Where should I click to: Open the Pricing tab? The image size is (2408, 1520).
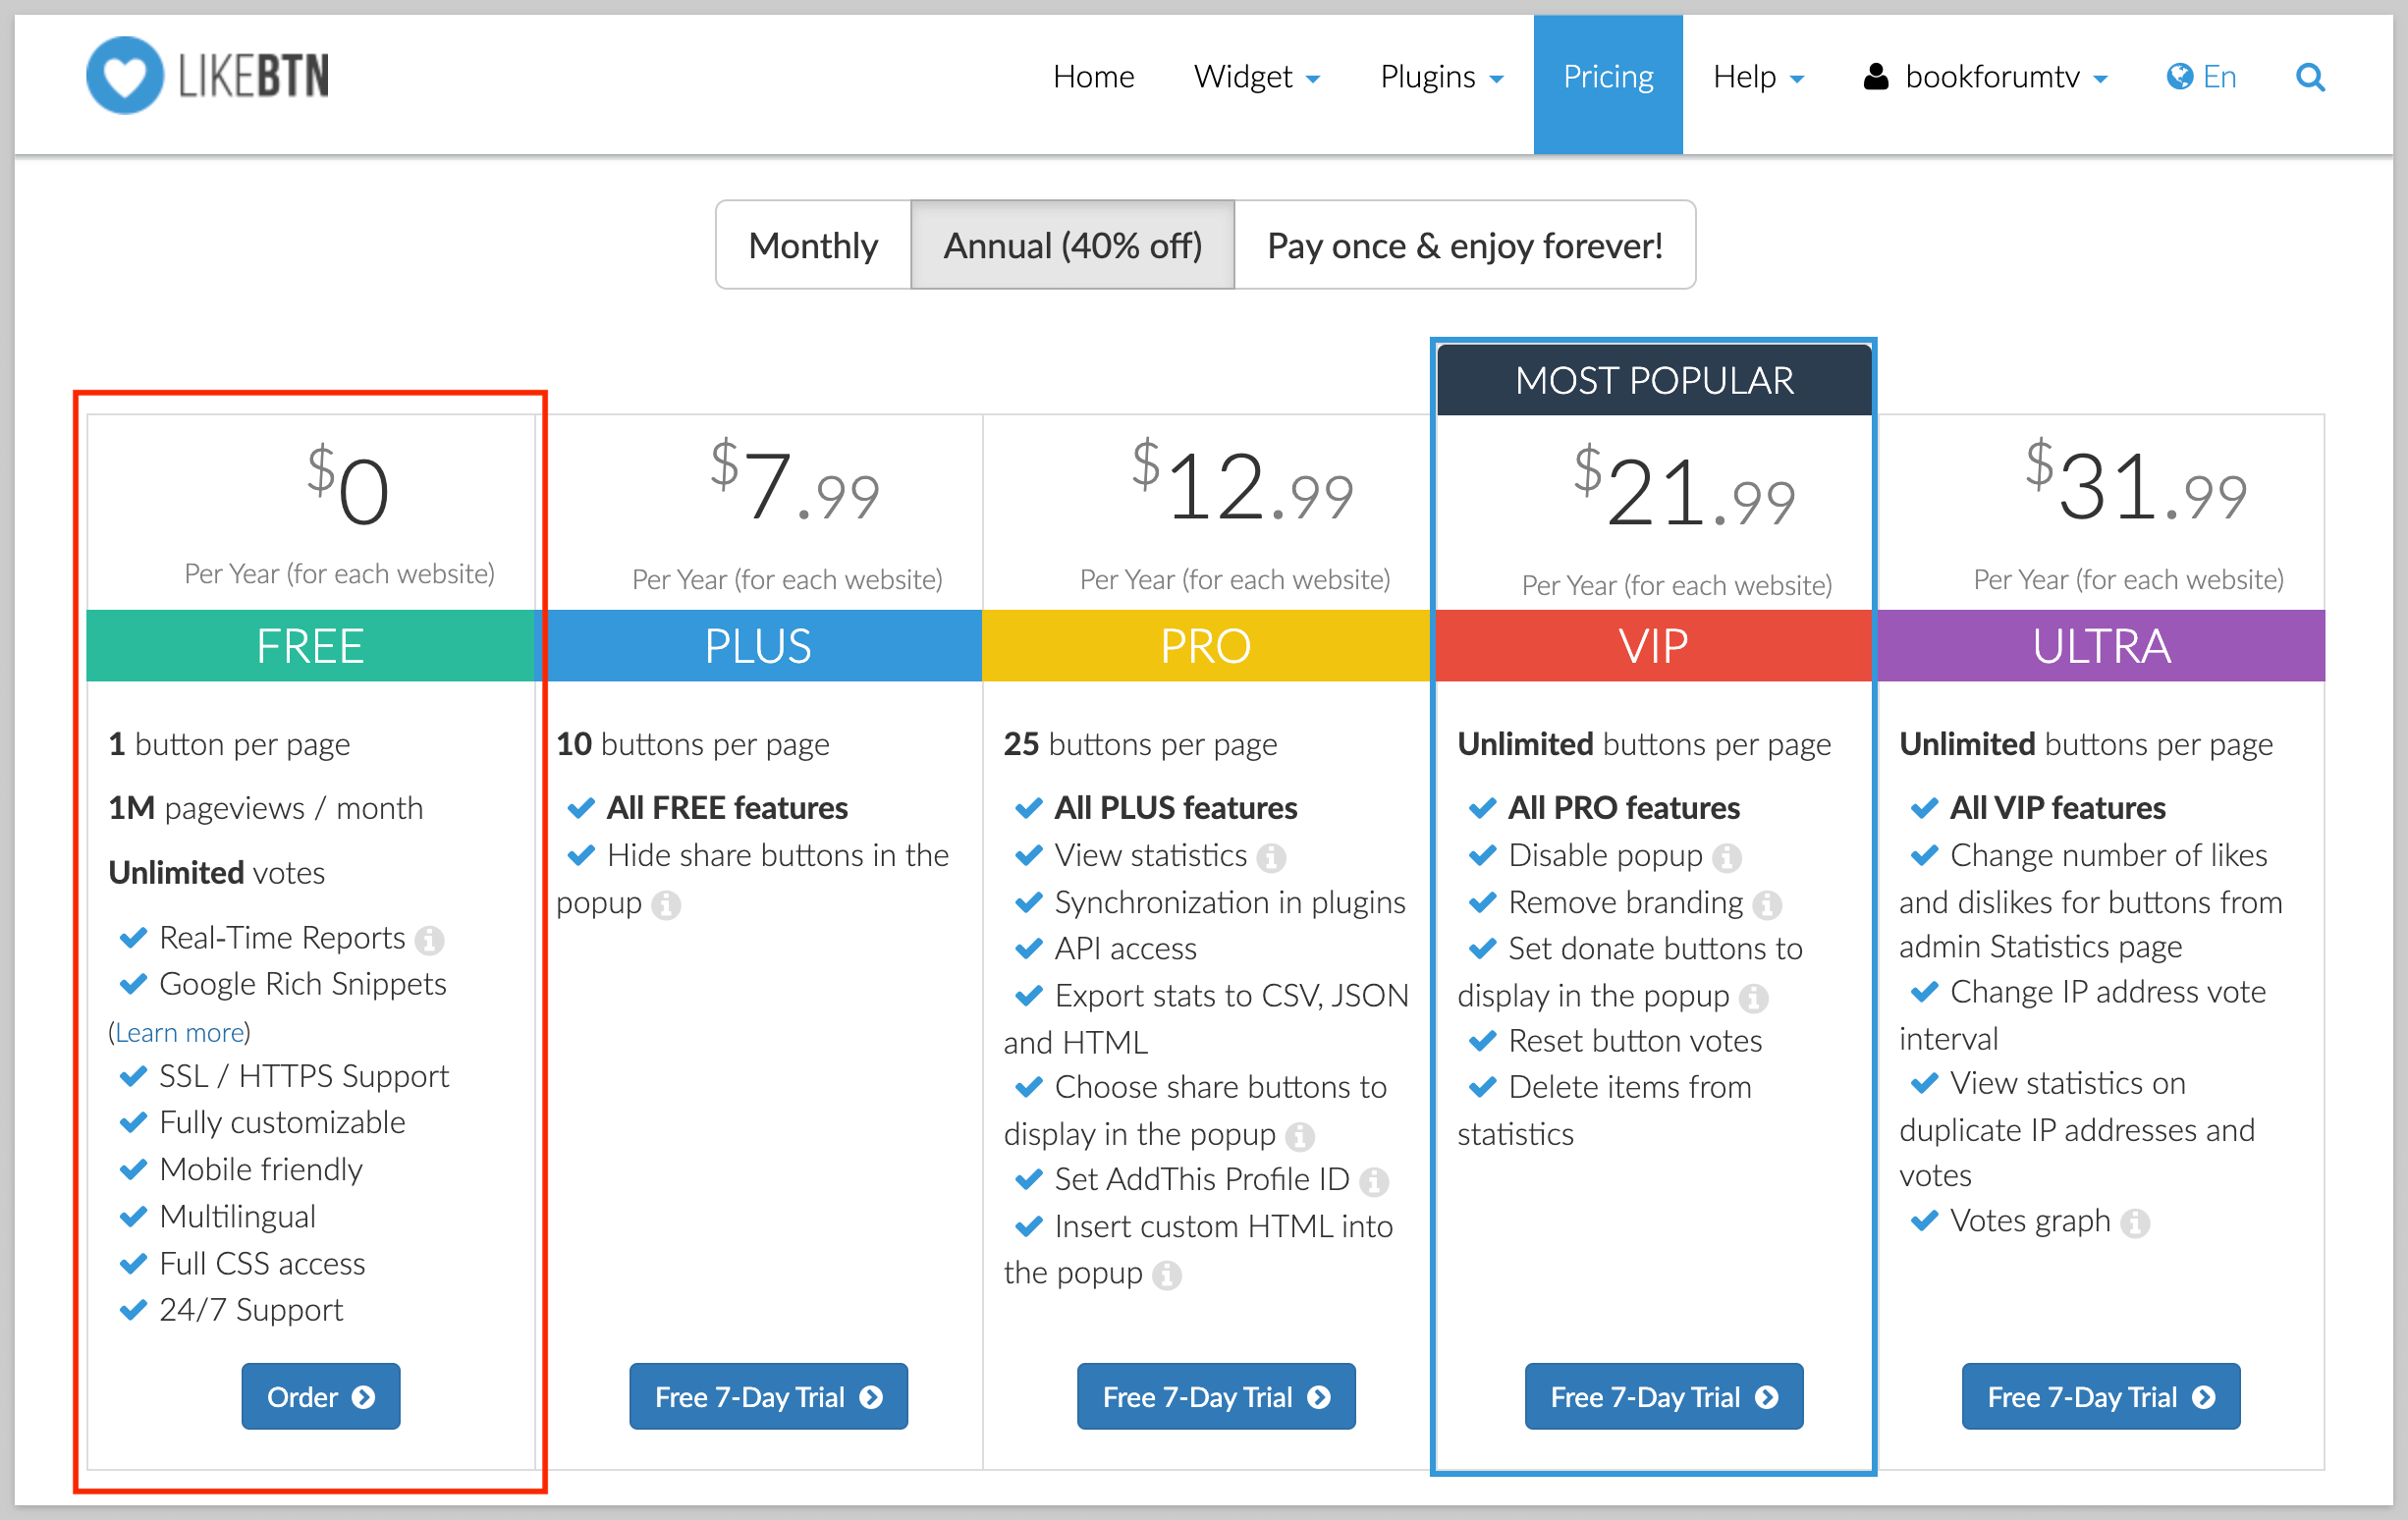click(1607, 77)
